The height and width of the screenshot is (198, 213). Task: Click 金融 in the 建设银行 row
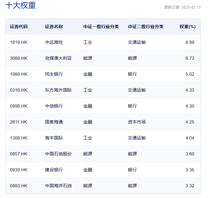88,170
